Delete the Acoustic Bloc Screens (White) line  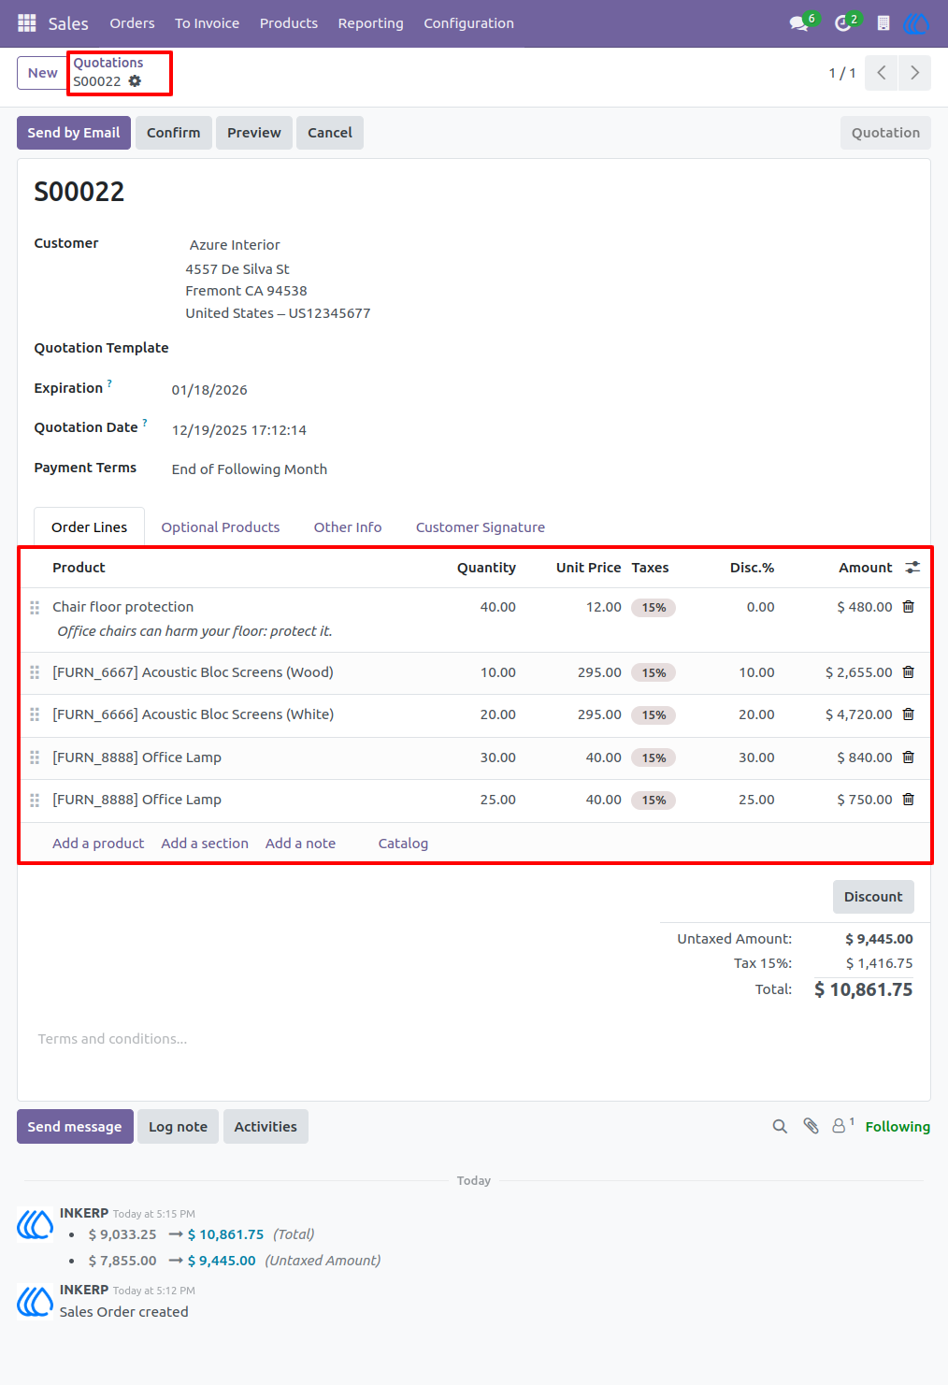(908, 714)
